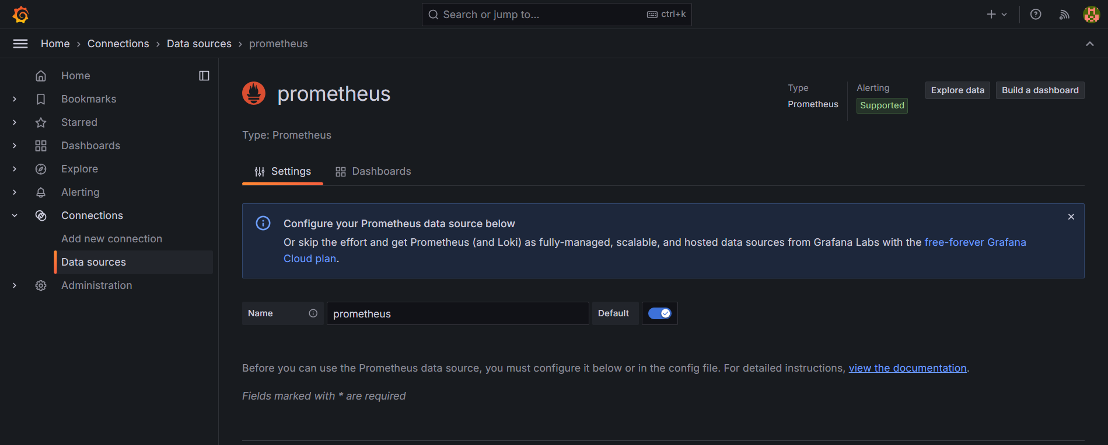Screen dimensions: 1108x445
Task: Open the help question mark icon
Action: pyautogui.click(x=1036, y=15)
